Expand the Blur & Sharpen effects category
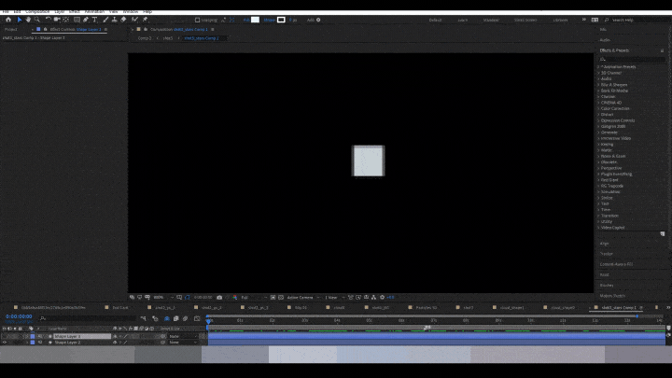 click(599, 85)
